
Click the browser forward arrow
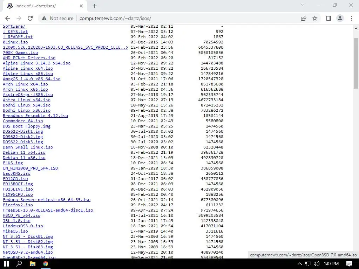19,18
